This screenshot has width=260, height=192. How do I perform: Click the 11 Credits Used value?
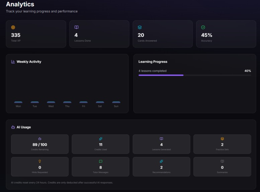pyautogui.click(x=101, y=145)
